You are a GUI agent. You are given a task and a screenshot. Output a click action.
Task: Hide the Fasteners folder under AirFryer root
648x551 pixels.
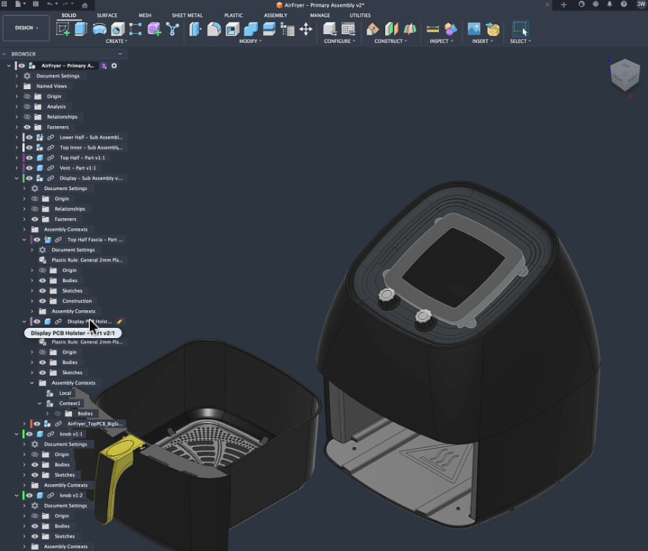pyautogui.click(x=27, y=127)
